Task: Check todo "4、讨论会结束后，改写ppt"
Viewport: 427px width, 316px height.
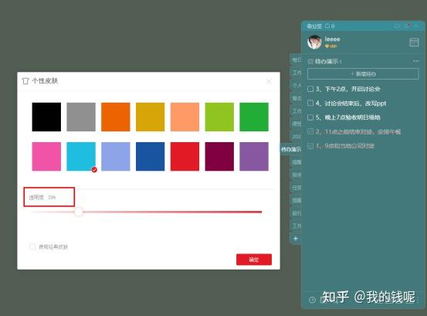Action: tap(310, 103)
